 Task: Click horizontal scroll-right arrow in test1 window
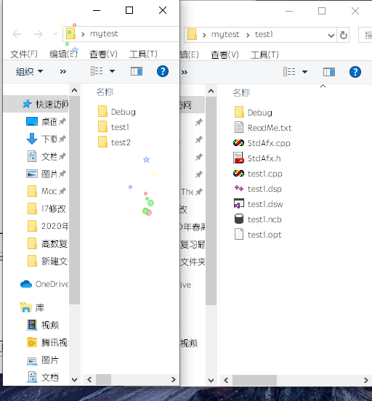pos(366,380)
